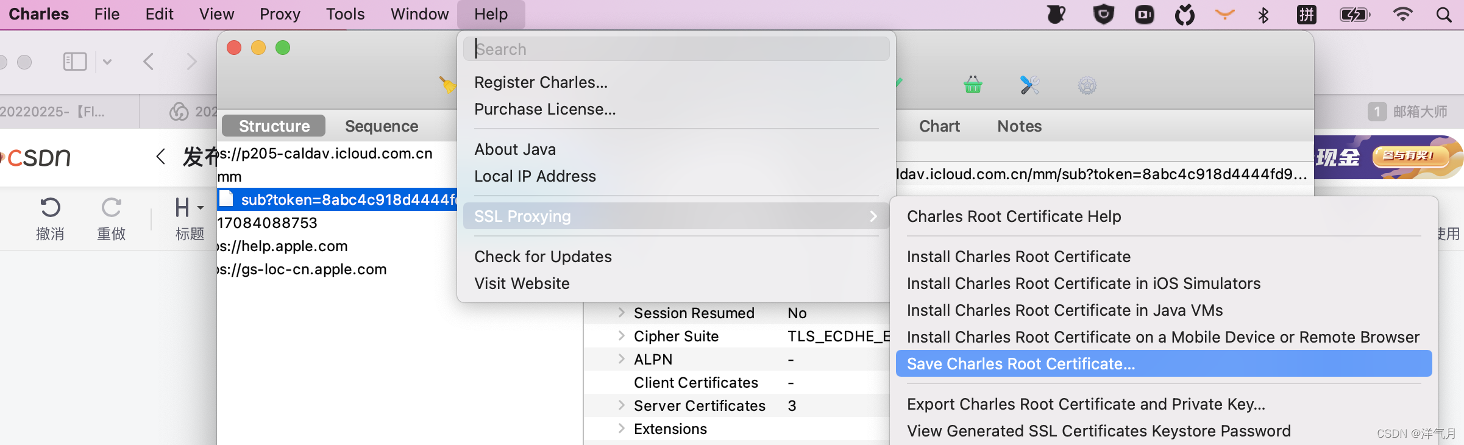Click the Help menu Search field

(676, 49)
